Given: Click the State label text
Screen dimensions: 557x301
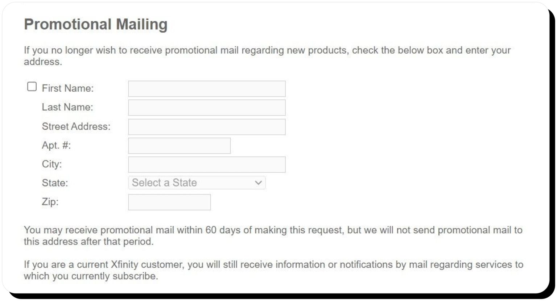Looking at the screenshot, I should [x=54, y=183].
